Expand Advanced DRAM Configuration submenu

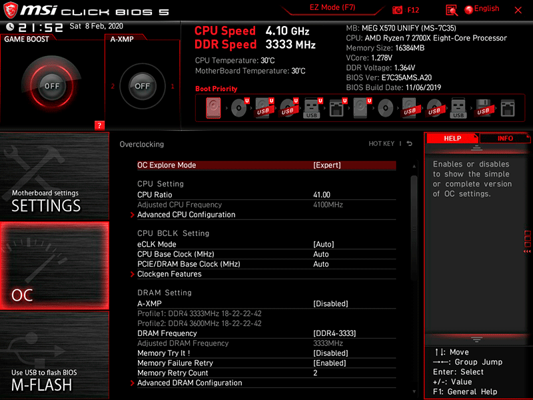click(189, 383)
